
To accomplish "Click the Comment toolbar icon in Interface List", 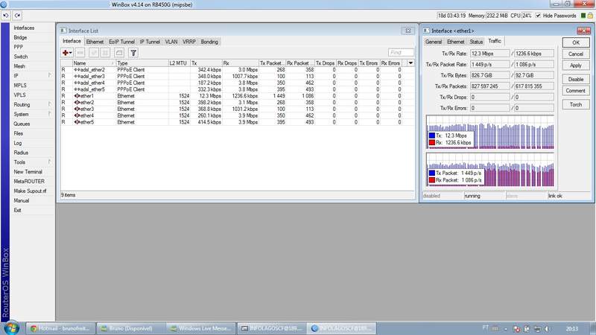I will 119,53.
